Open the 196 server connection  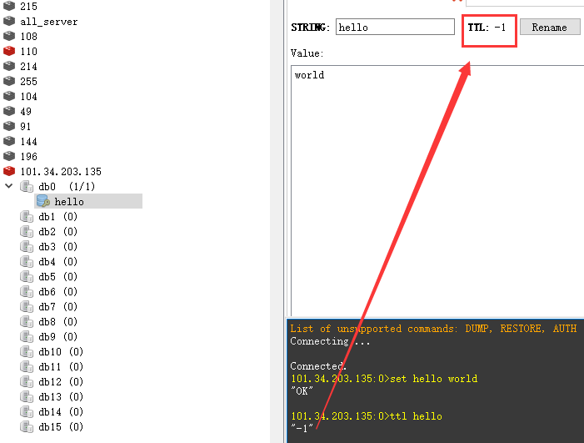coord(28,157)
